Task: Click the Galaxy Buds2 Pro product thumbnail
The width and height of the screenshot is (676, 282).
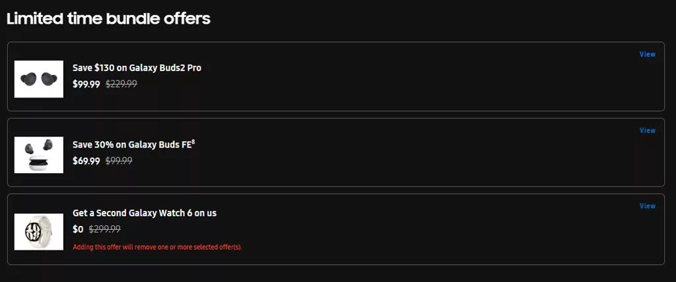Action: point(38,79)
